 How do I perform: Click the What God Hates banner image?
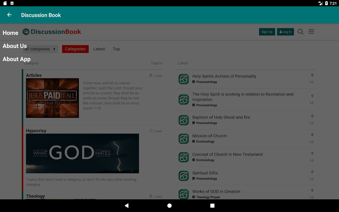point(82,153)
